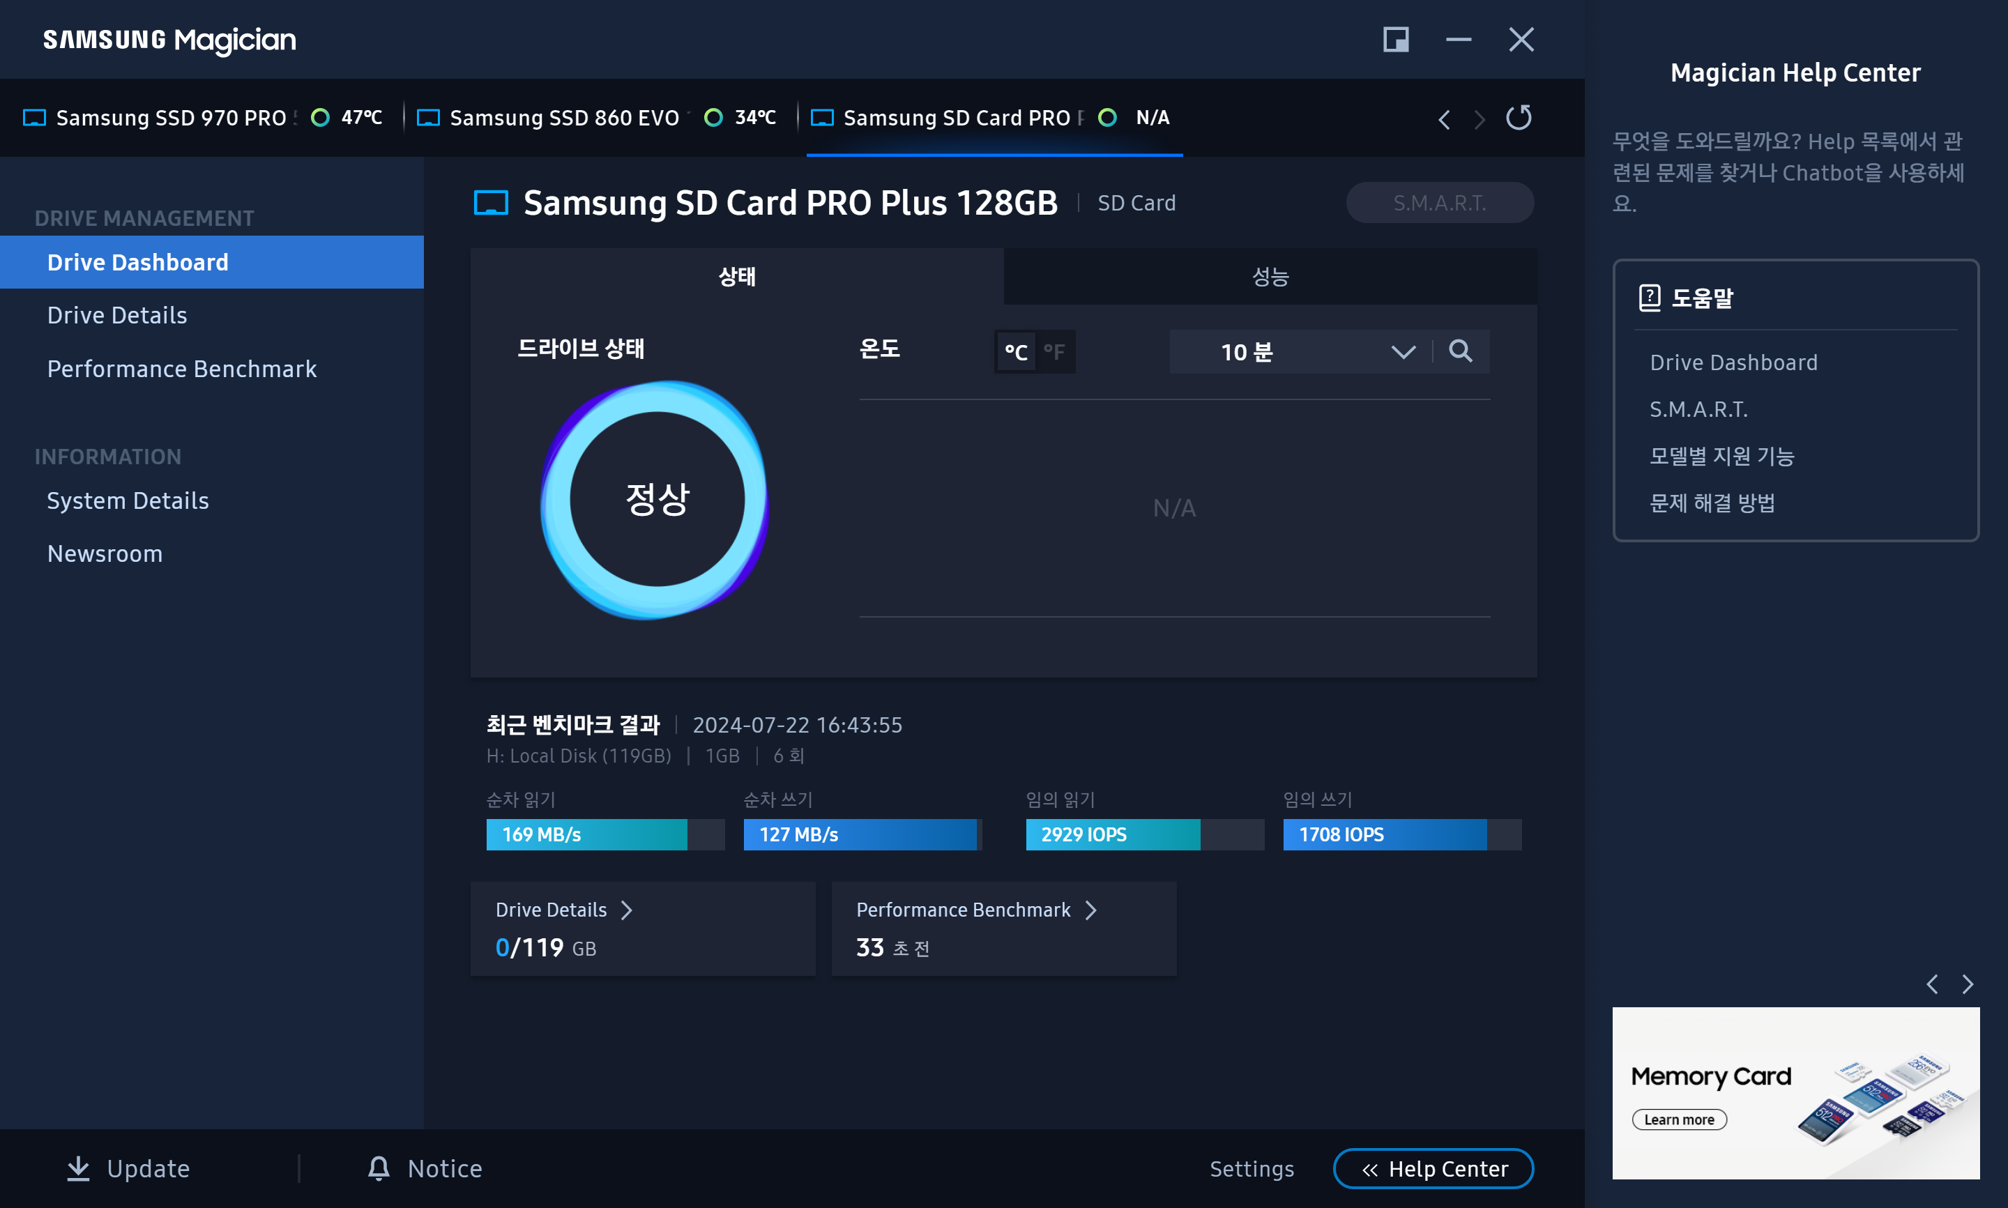This screenshot has height=1208, width=2008.
Task: Click the Update download icon
Action: 78,1168
